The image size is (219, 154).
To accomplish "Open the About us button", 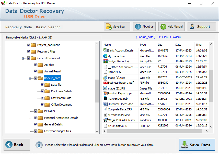I will pyautogui.click(x=144, y=27).
